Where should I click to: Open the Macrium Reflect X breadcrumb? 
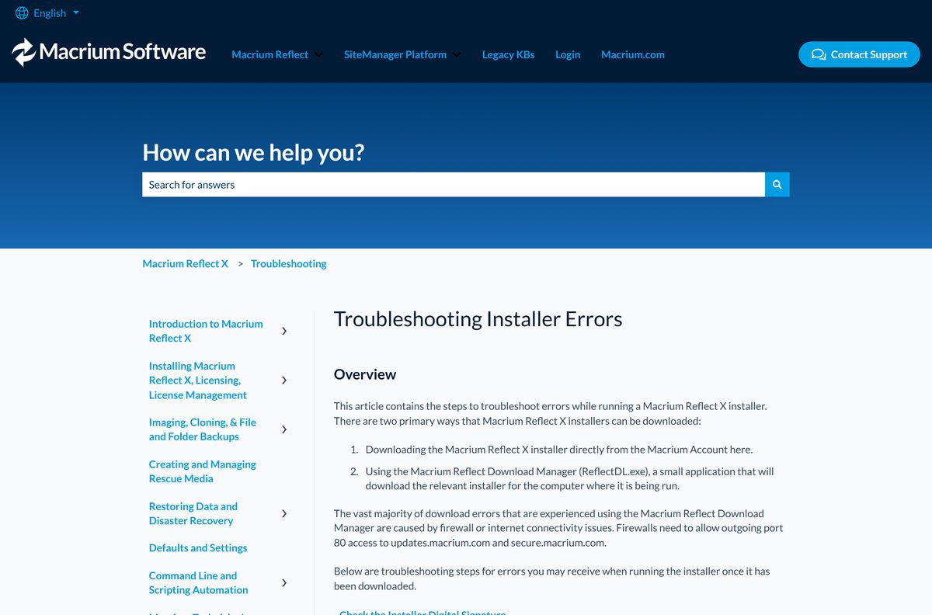[185, 264]
